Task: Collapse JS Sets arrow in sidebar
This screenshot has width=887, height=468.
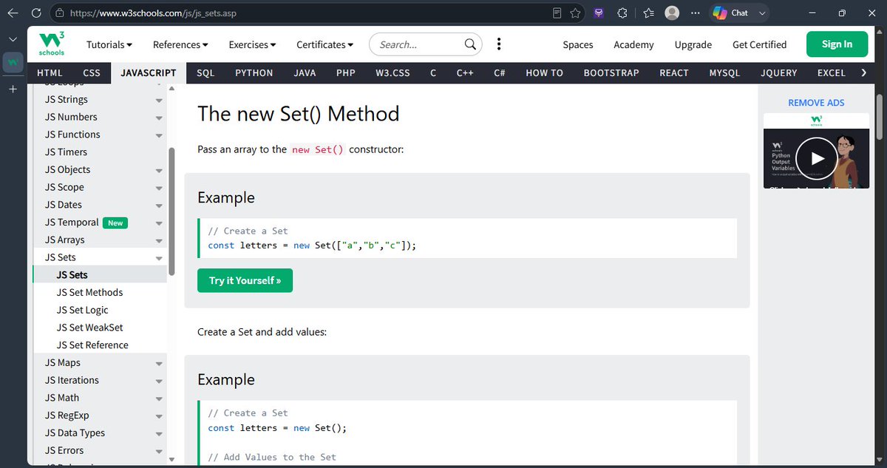Action: click(159, 258)
